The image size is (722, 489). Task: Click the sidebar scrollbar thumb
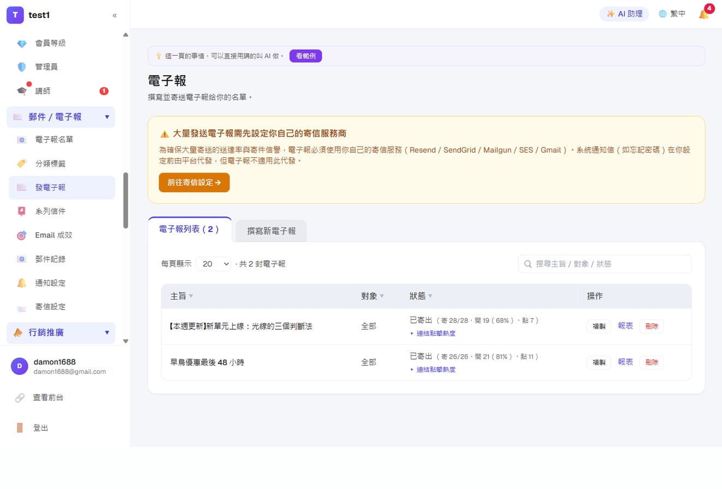(x=126, y=200)
